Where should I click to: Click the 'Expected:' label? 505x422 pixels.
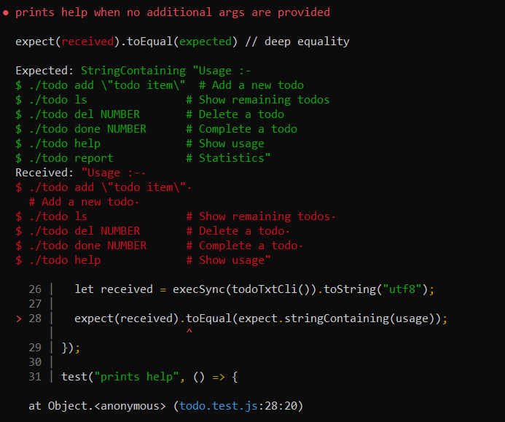click(44, 71)
